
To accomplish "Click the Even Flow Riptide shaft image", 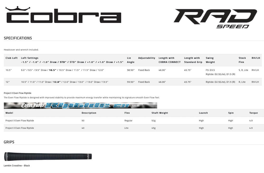I will point(81,106).
